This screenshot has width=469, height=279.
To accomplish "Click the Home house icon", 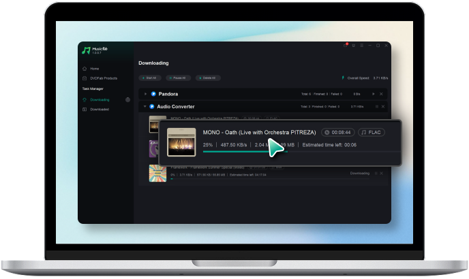I will 85,69.
